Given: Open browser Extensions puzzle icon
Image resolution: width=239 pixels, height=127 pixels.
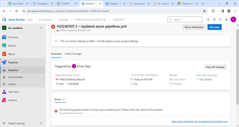Looking at the screenshot, I should 213,11.
